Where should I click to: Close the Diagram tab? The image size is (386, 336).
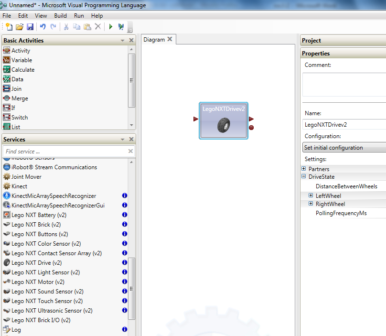(170, 39)
